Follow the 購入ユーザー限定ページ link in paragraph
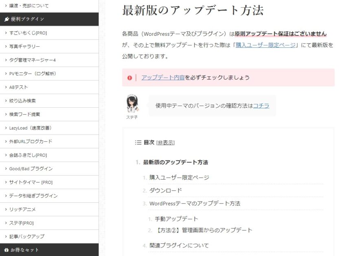Viewport: 342px width, 256px height. [x=265, y=45]
